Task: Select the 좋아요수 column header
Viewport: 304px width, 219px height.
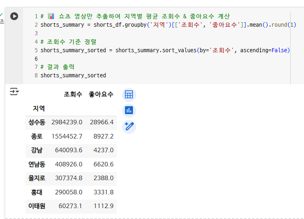Action: (x=101, y=94)
